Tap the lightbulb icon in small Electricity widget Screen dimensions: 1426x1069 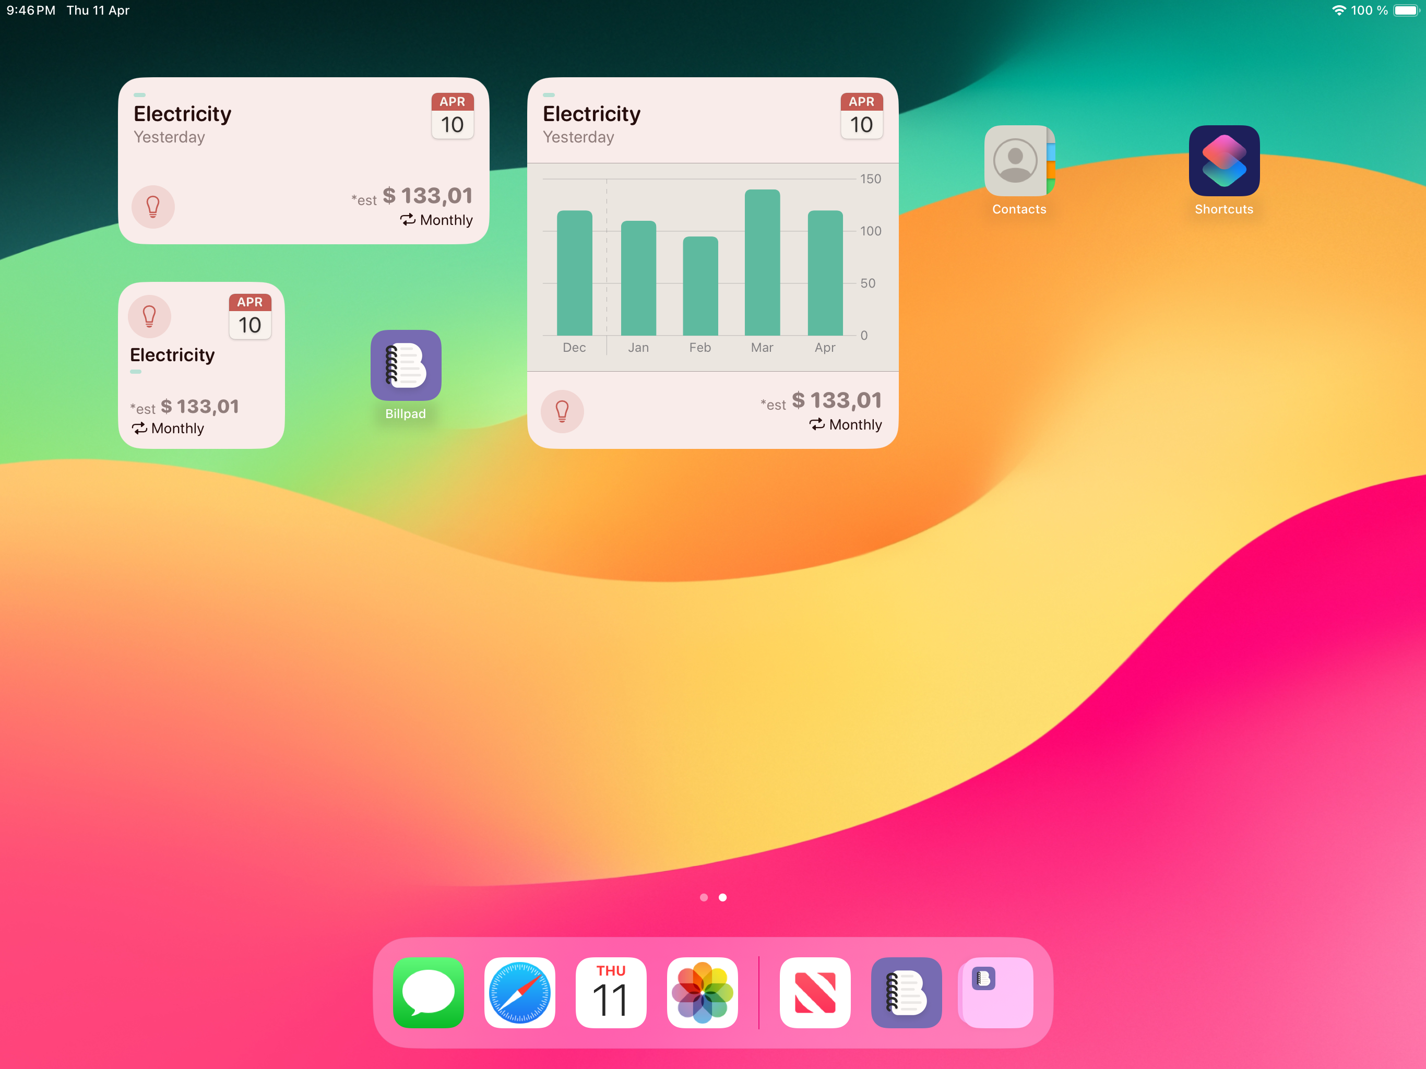tap(150, 316)
